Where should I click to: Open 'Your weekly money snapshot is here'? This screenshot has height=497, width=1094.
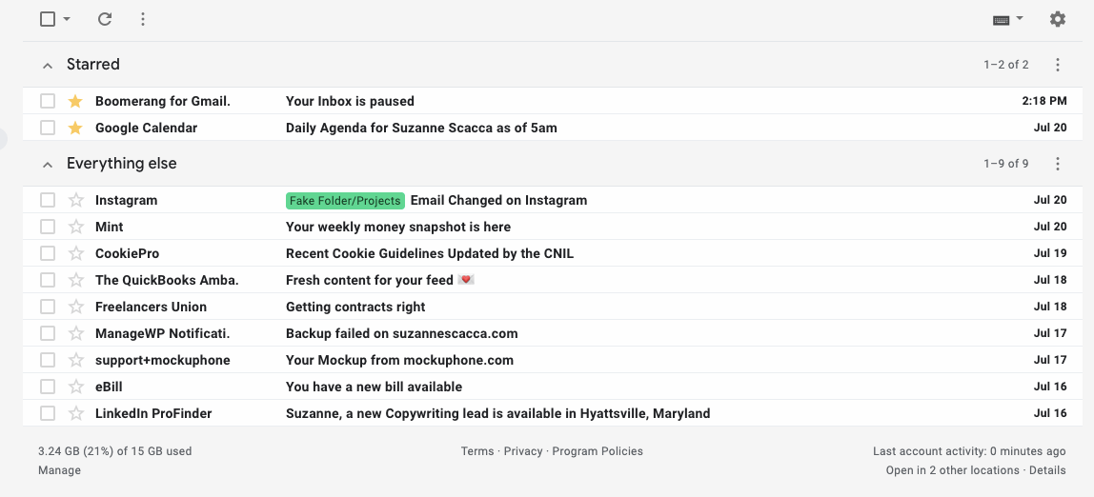tap(398, 227)
